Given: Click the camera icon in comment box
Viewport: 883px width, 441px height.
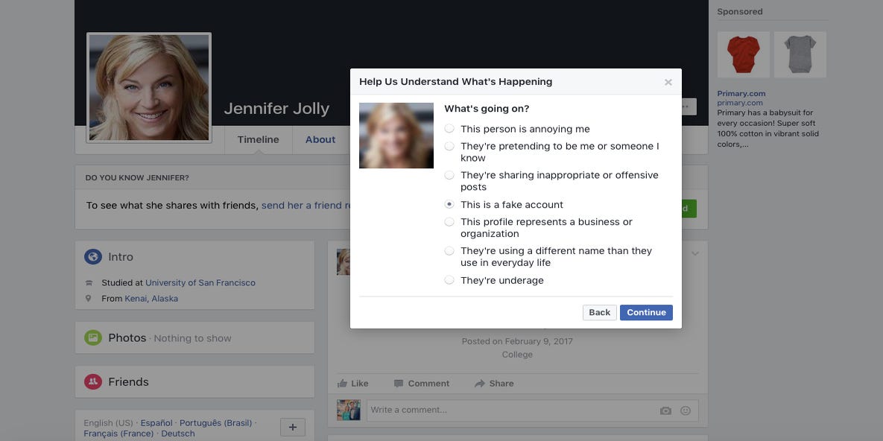Looking at the screenshot, I should (x=665, y=410).
